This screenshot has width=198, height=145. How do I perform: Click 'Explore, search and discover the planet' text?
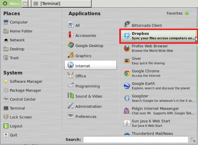tap(161, 88)
